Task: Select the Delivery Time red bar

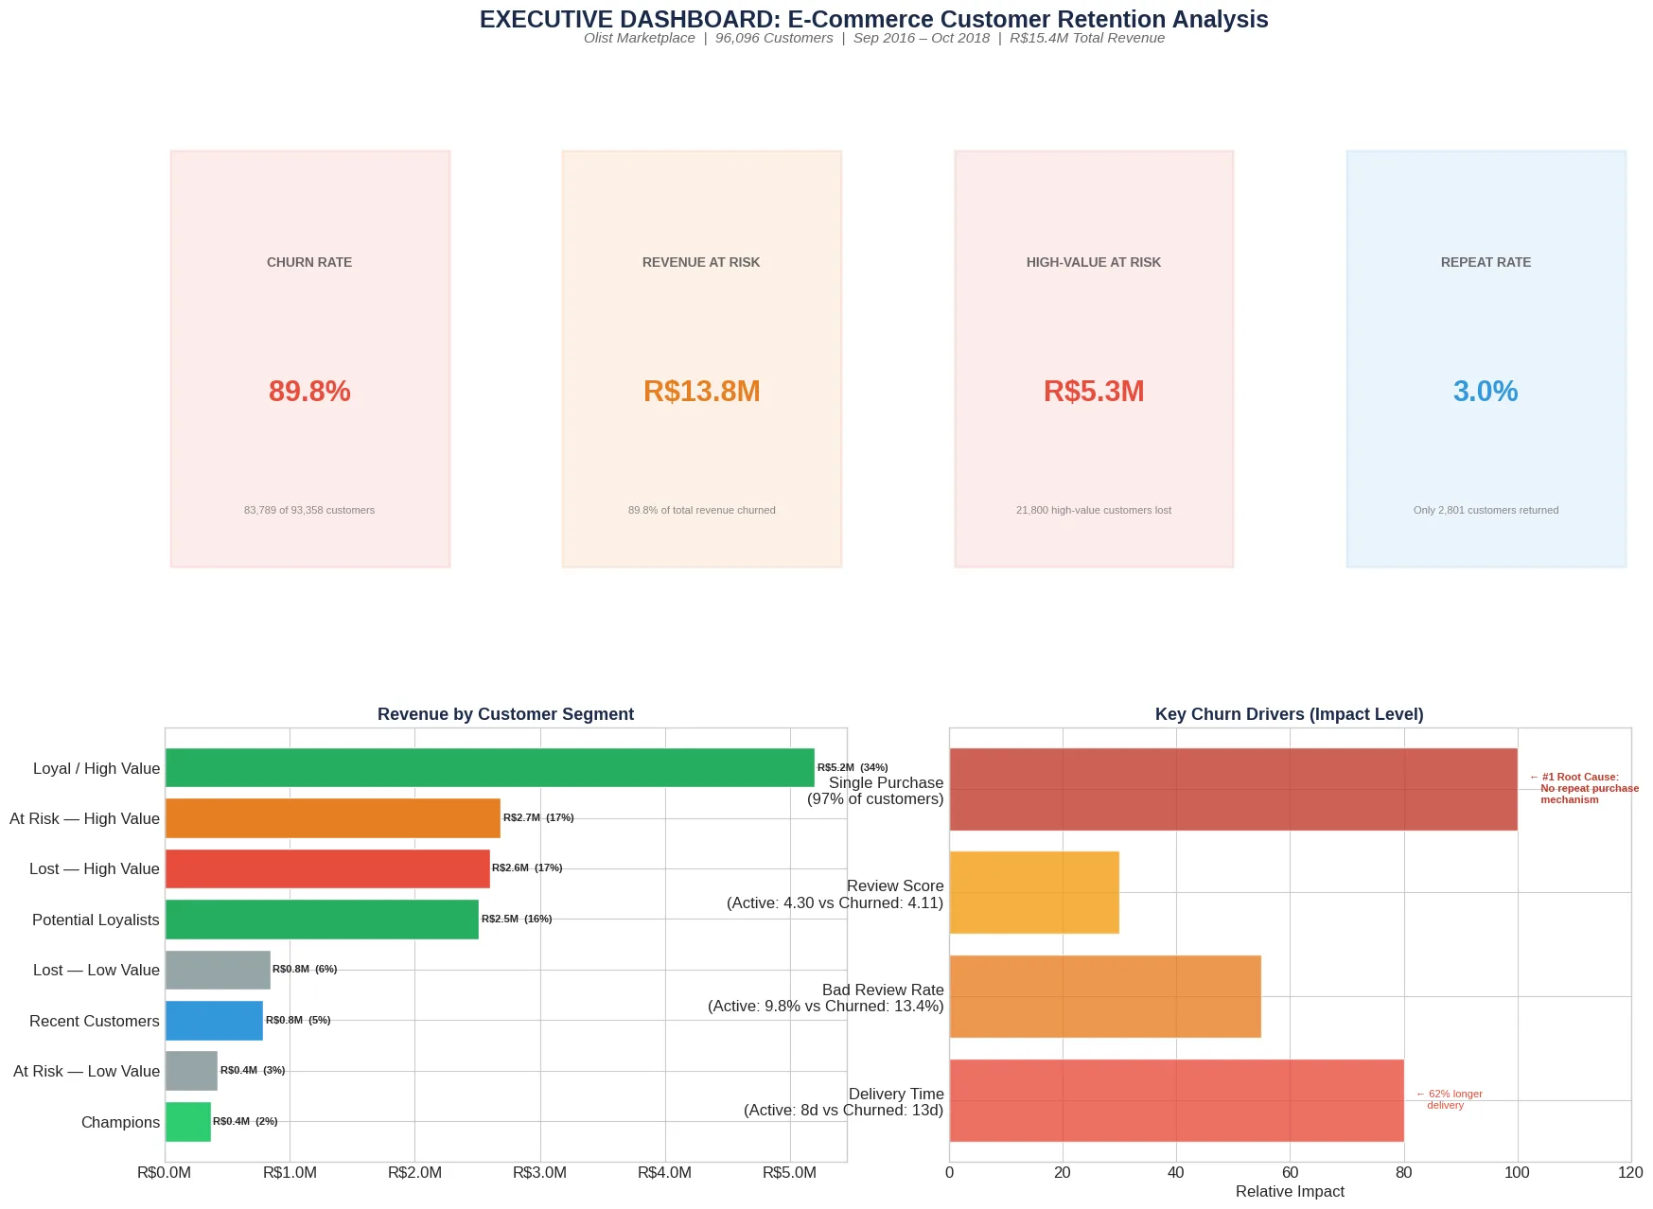Action: click(x=1176, y=1100)
